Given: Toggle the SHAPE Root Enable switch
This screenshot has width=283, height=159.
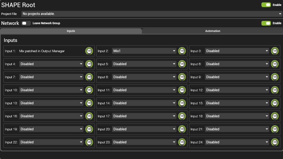Looking at the screenshot, I should point(266,5).
